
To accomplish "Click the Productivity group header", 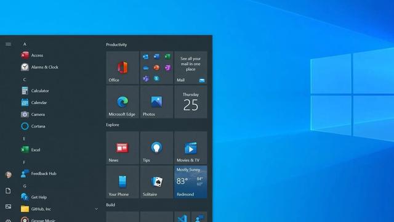I will point(116,44).
